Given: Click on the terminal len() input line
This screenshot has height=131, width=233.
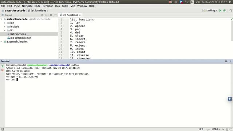Looking at the screenshot, I should 12,80.
